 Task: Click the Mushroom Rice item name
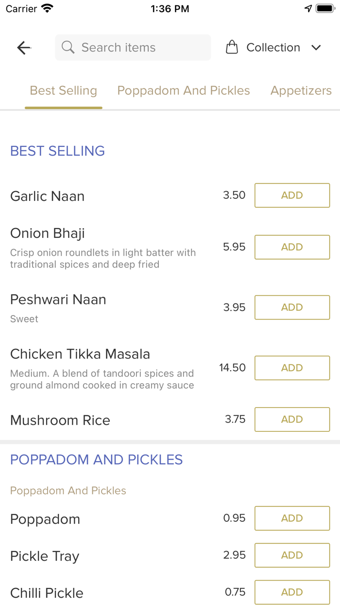[x=60, y=420]
